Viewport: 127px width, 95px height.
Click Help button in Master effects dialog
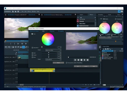coord(94,66)
